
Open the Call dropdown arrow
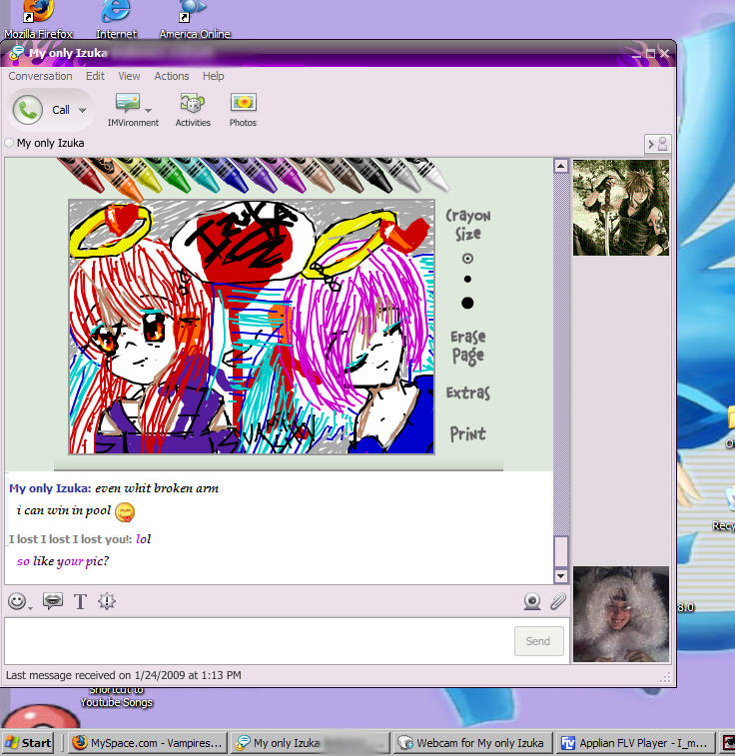coord(83,111)
